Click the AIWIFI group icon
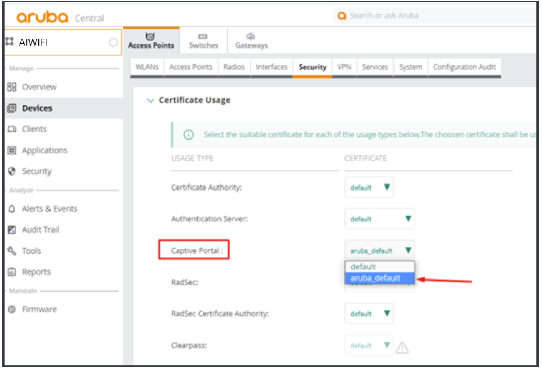The height and width of the screenshot is (372, 542). point(9,42)
